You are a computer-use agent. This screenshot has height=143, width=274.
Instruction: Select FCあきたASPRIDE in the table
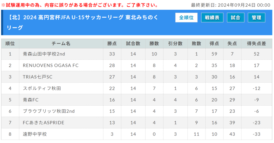click(44, 123)
